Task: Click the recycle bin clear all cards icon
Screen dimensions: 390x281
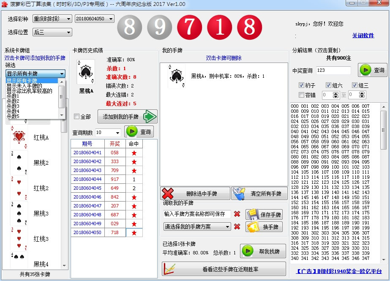Action: point(237,194)
